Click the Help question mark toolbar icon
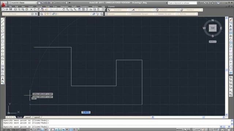The image size is (234, 131). coord(103,9)
